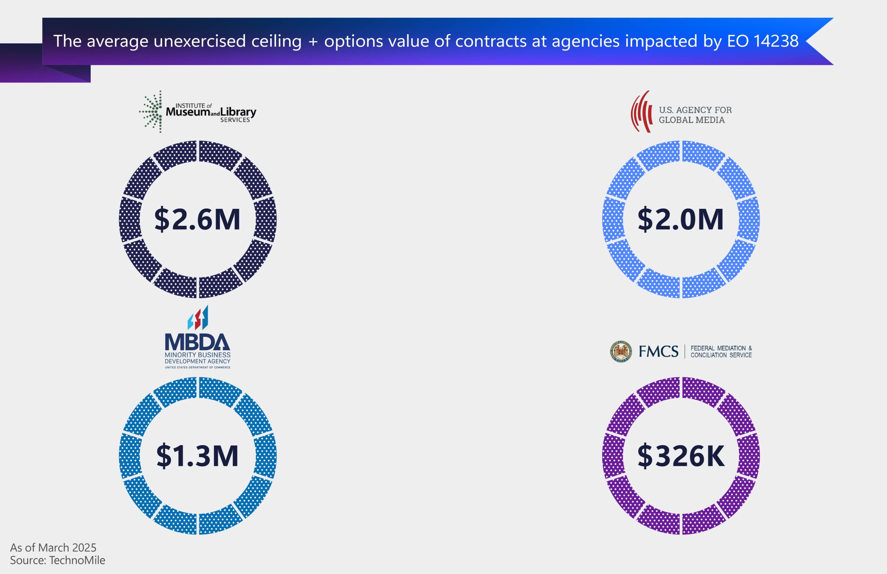
Task: Select the U.S. Agency for Global Media text
Action: tap(695, 115)
